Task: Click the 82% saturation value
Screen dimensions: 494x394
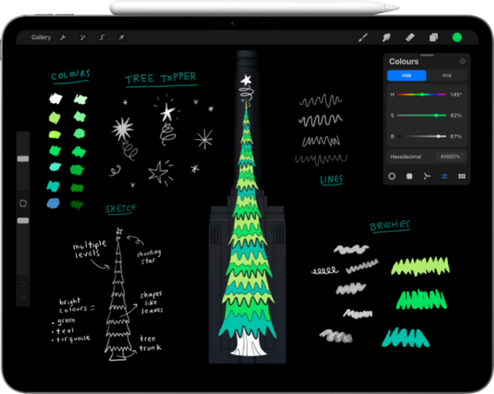Action: click(x=455, y=115)
